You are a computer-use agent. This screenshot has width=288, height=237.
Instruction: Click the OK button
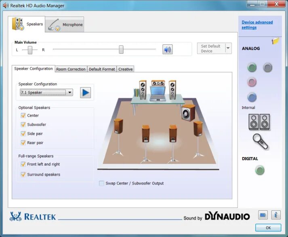[268, 228]
